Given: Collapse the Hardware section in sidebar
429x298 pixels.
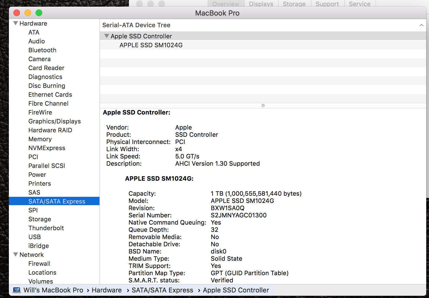Looking at the screenshot, I should click(x=16, y=23).
